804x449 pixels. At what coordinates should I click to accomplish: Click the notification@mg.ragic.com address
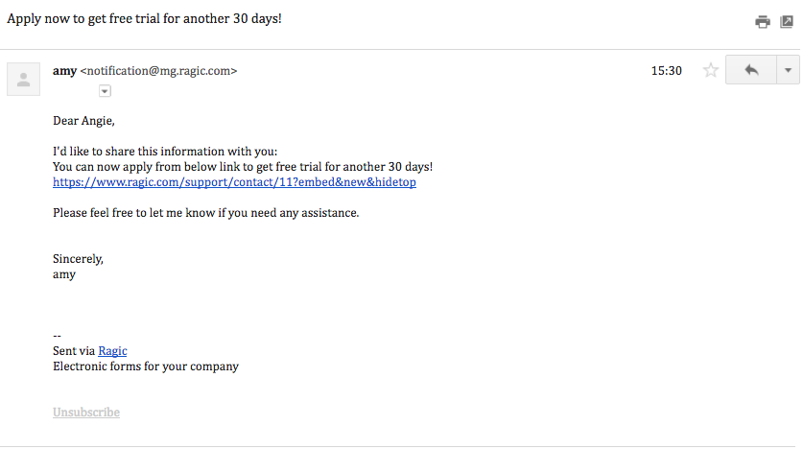coord(159,71)
